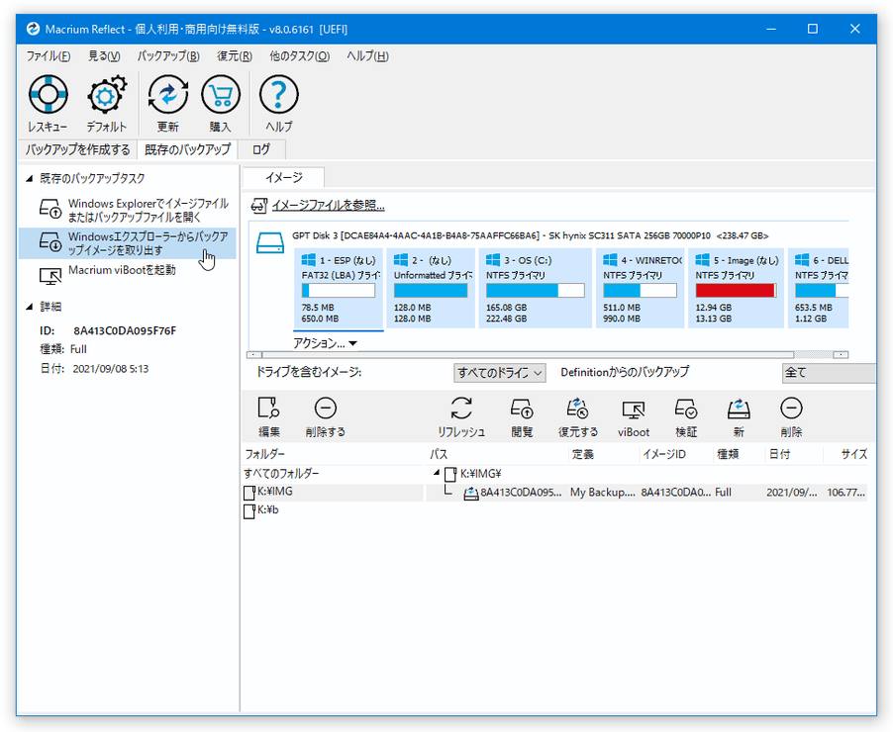
Task: Open the 見る(V) menu
Action: [104, 55]
